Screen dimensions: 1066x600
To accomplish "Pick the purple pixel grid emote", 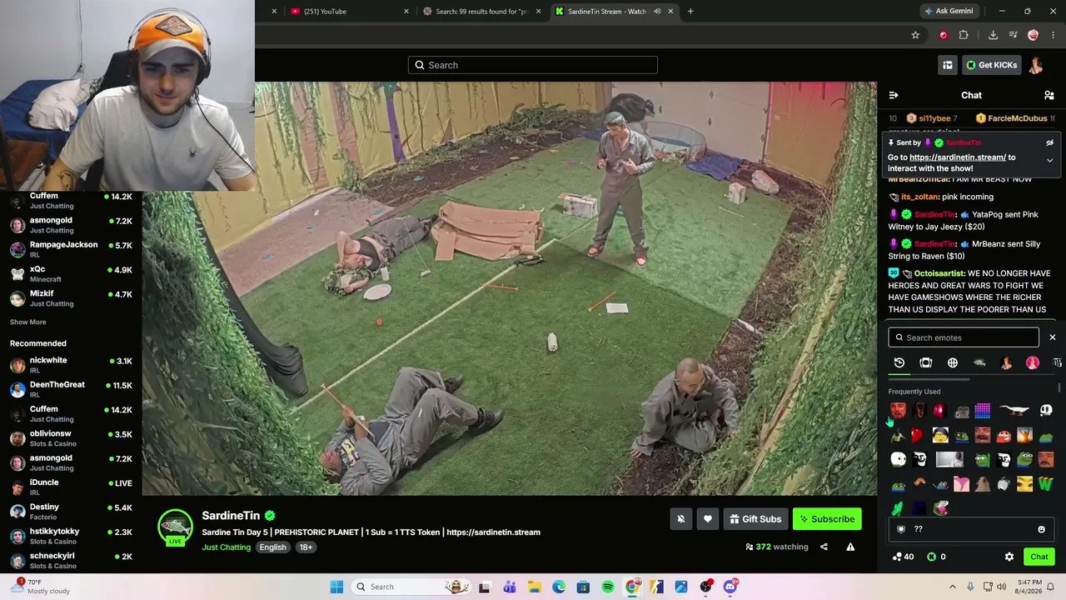I will (x=983, y=410).
